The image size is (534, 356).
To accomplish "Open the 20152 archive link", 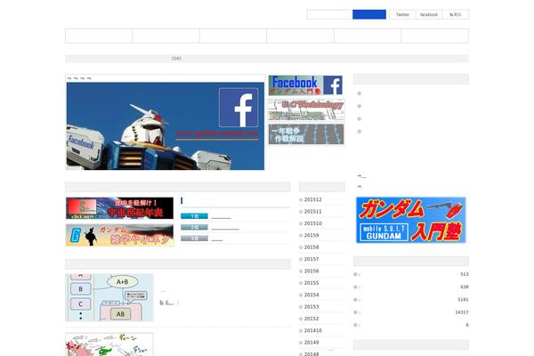I will tap(311, 319).
